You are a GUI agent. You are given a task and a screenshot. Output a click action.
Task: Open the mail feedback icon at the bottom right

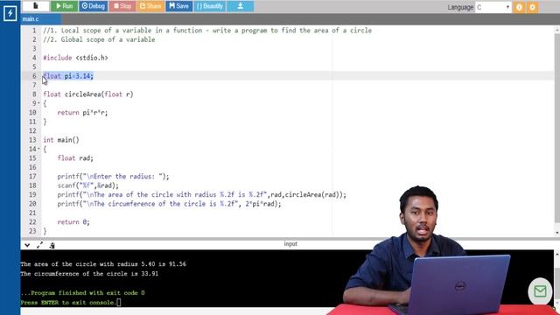pyautogui.click(x=540, y=291)
